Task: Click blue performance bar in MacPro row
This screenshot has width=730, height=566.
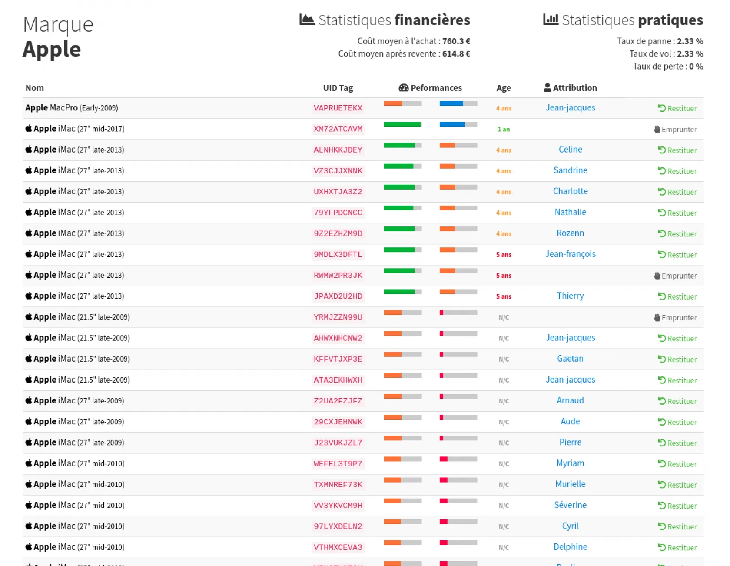Action: pos(451,103)
